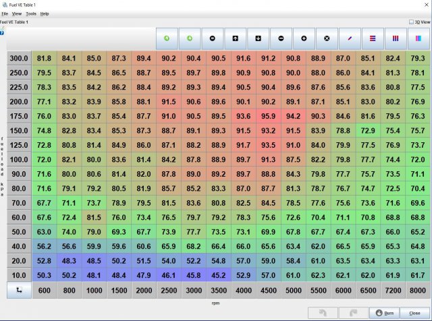The height and width of the screenshot is (321, 432).
Task: Open the View menu
Action: coord(17,13)
